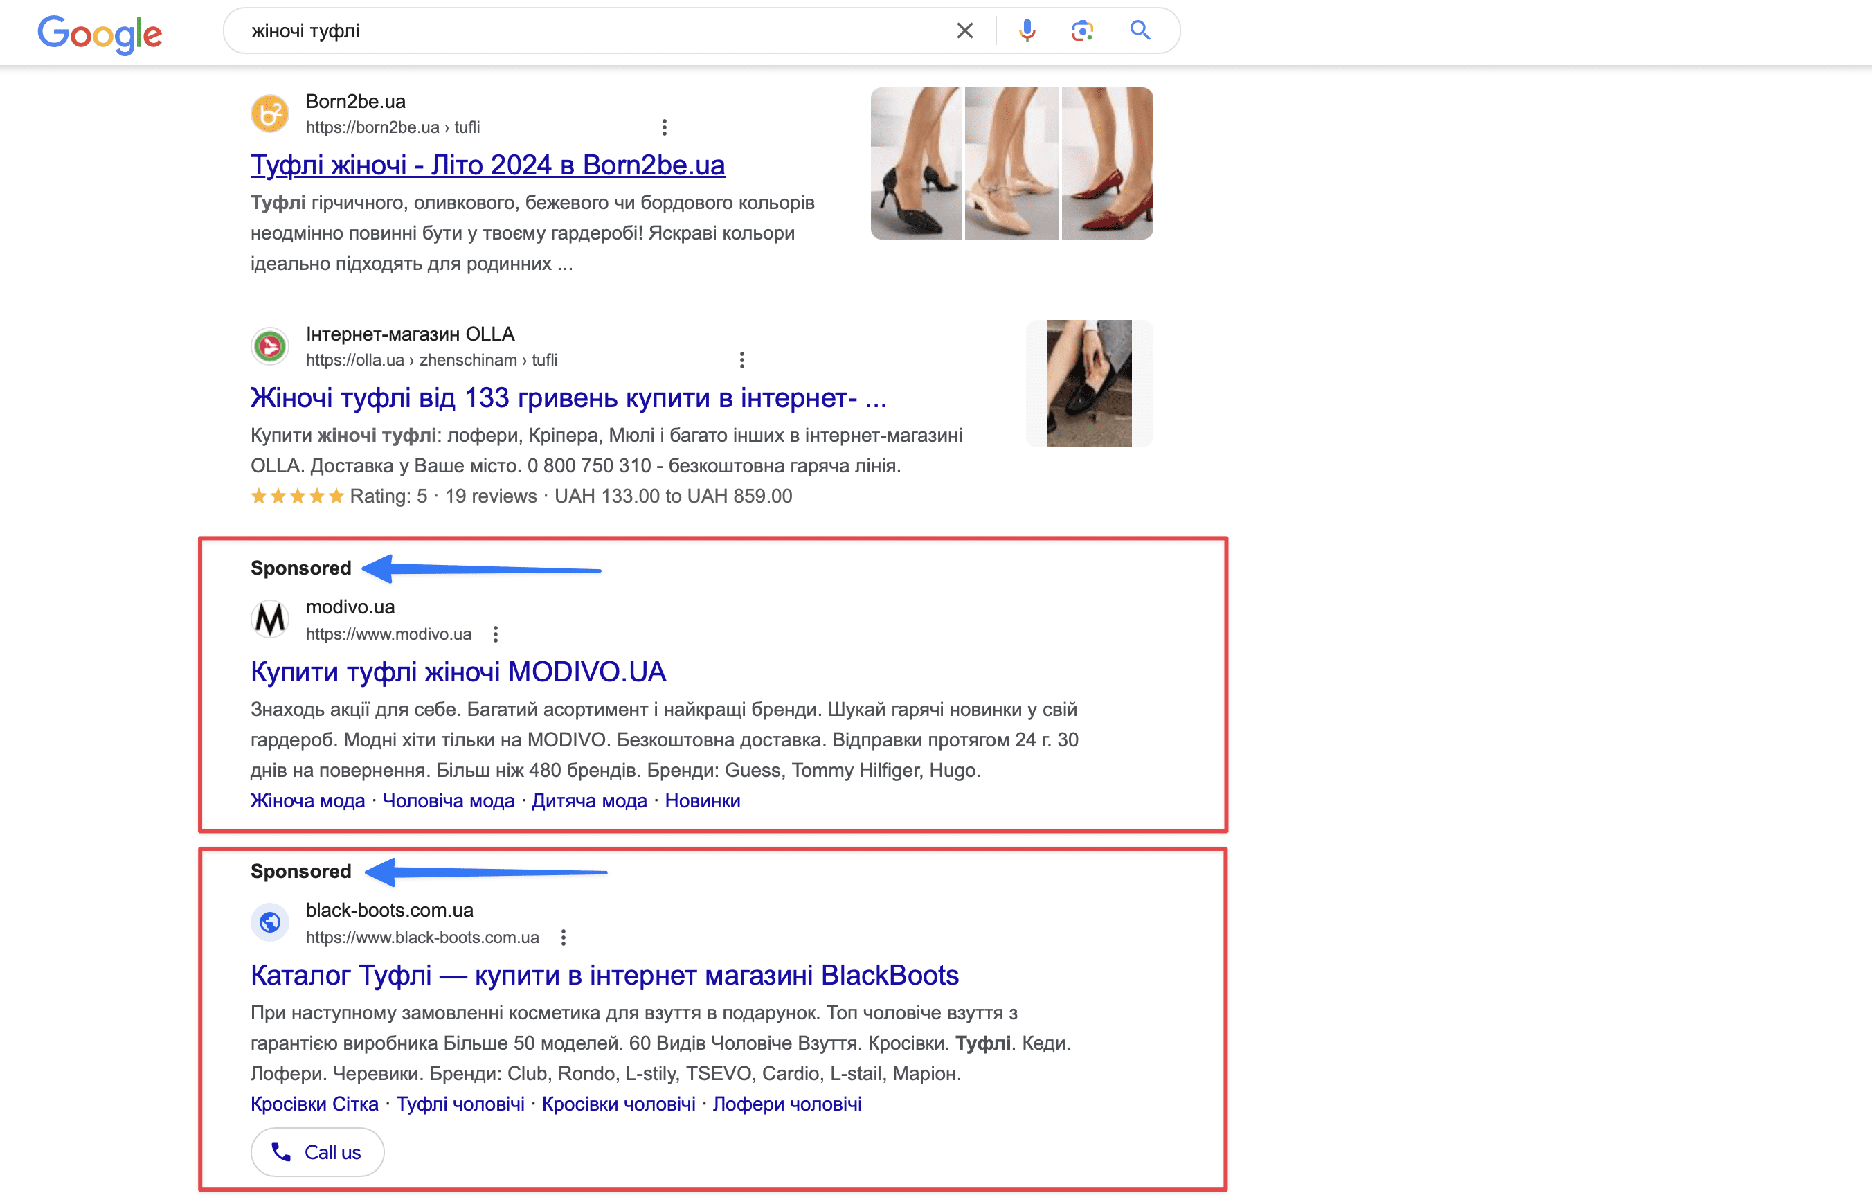Open 'Жіночі туфлі від 133 гривень' link
Screen dimensions: 1872x1202
(x=568, y=398)
